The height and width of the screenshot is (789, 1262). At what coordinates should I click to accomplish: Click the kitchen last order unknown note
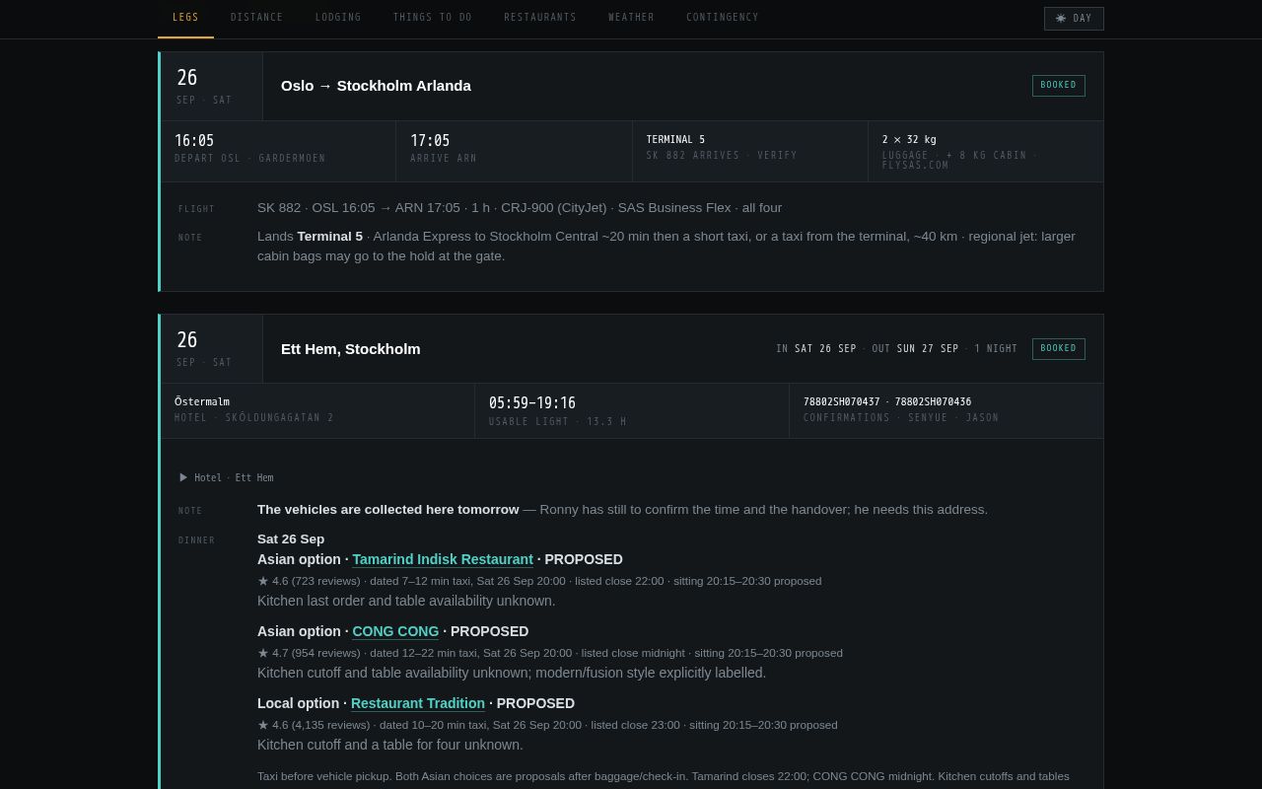406,601
